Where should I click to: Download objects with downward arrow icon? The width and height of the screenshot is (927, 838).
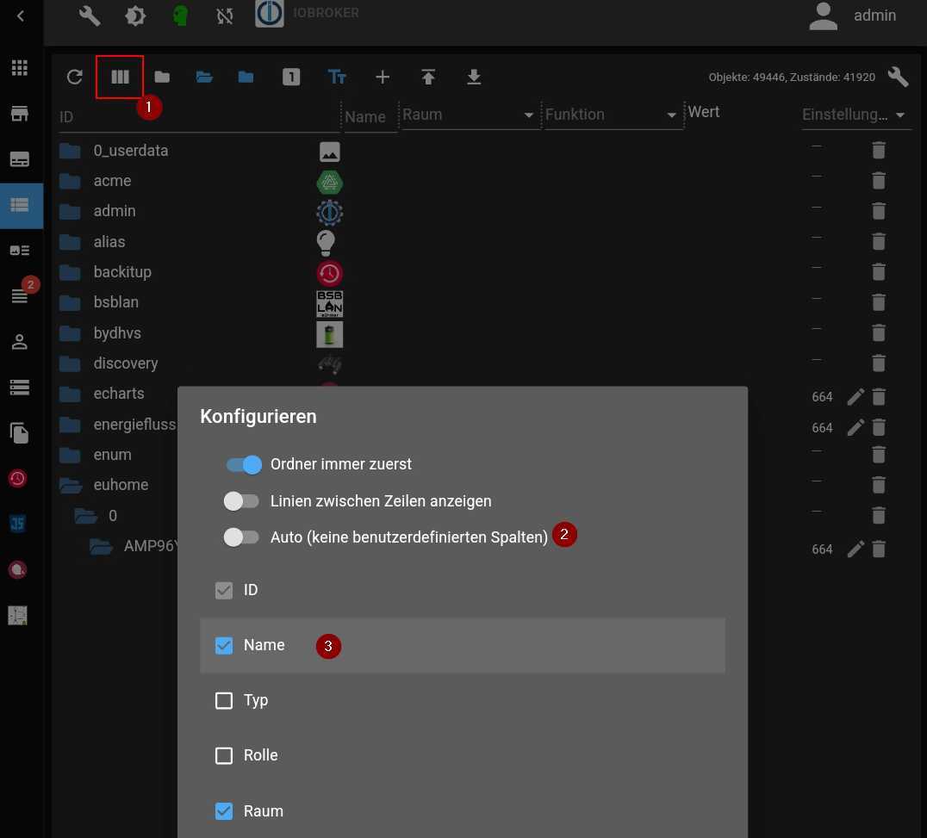[474, 77]
